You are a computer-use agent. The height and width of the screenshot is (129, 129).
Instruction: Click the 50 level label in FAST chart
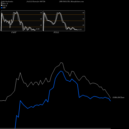41,19
